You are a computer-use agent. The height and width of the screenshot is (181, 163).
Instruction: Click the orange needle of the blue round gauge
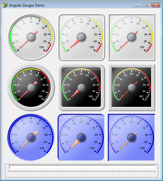click(28, 140)
